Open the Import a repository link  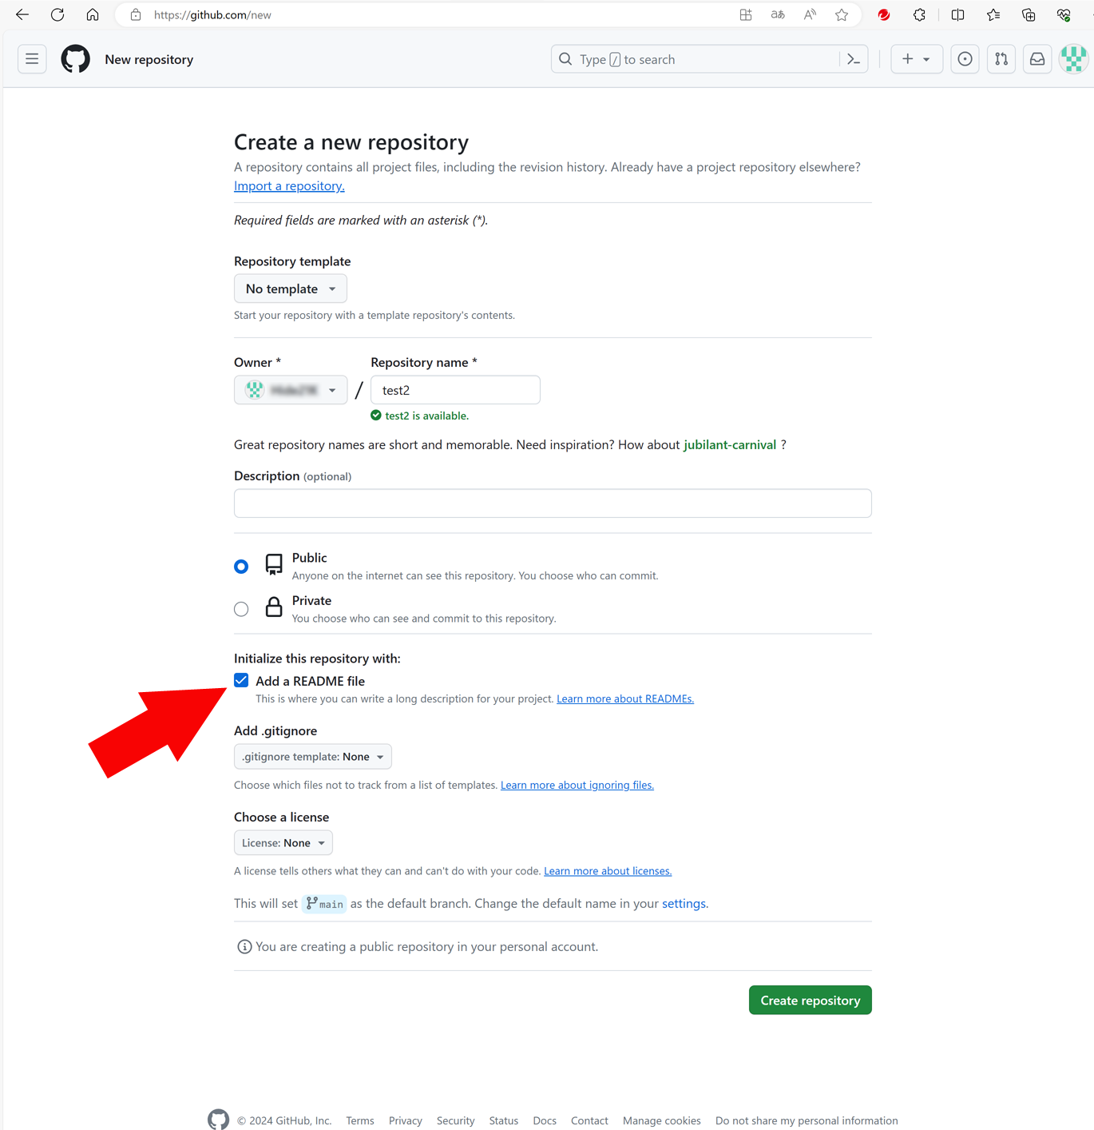pos(288,185)
